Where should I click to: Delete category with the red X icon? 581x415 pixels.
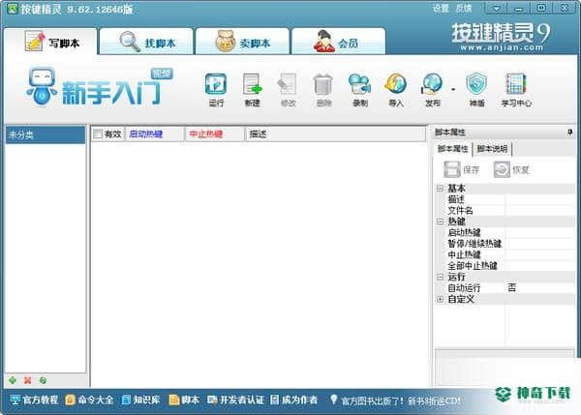click(x=27, y=380)
